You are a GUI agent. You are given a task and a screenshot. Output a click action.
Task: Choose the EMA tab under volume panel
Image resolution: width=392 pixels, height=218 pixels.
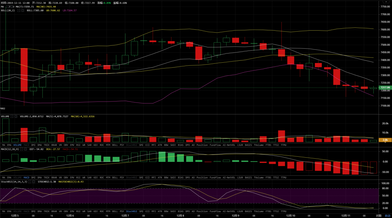9,145
